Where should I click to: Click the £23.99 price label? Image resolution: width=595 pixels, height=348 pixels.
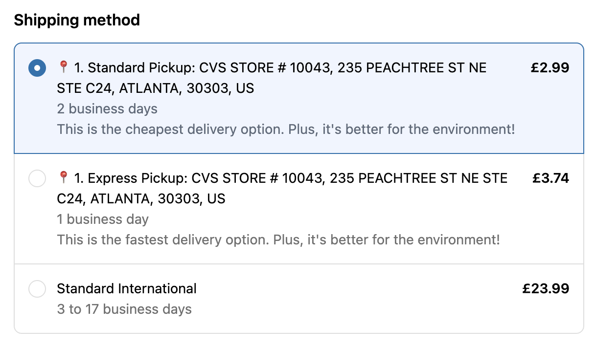pyautogui.click(x=546, y=288)
